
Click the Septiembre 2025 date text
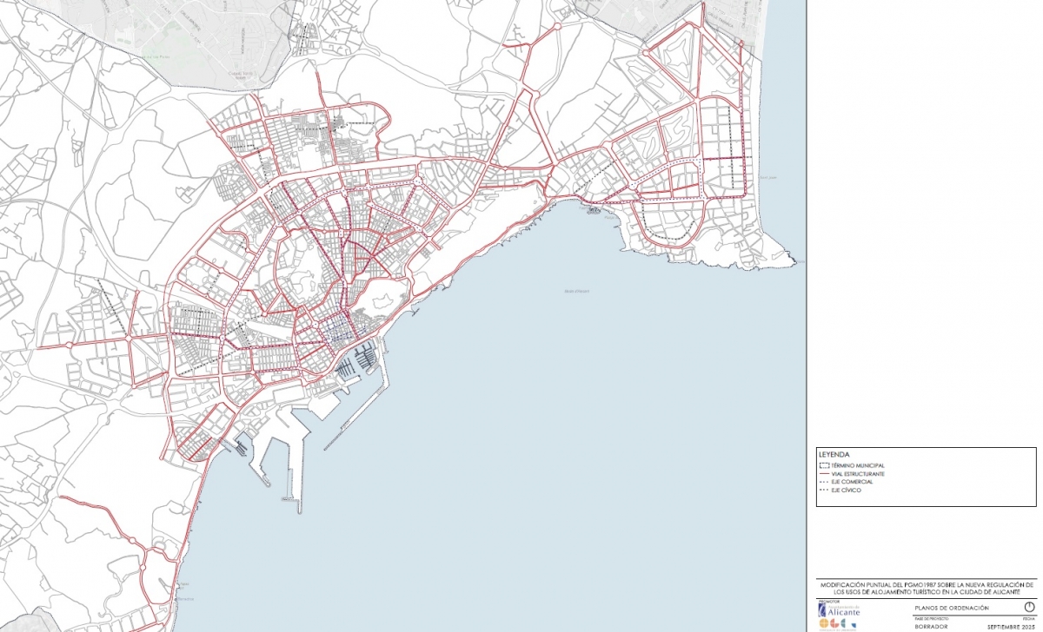pyautogui.click(x=1012, y=626)
